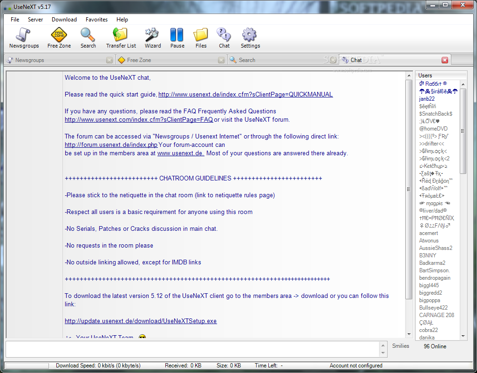Open the QUICKMANUAL quick start guide link

pos(245,94)
